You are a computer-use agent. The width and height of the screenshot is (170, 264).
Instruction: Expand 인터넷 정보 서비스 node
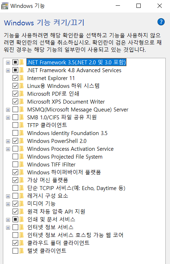click(x=8, y=228)
